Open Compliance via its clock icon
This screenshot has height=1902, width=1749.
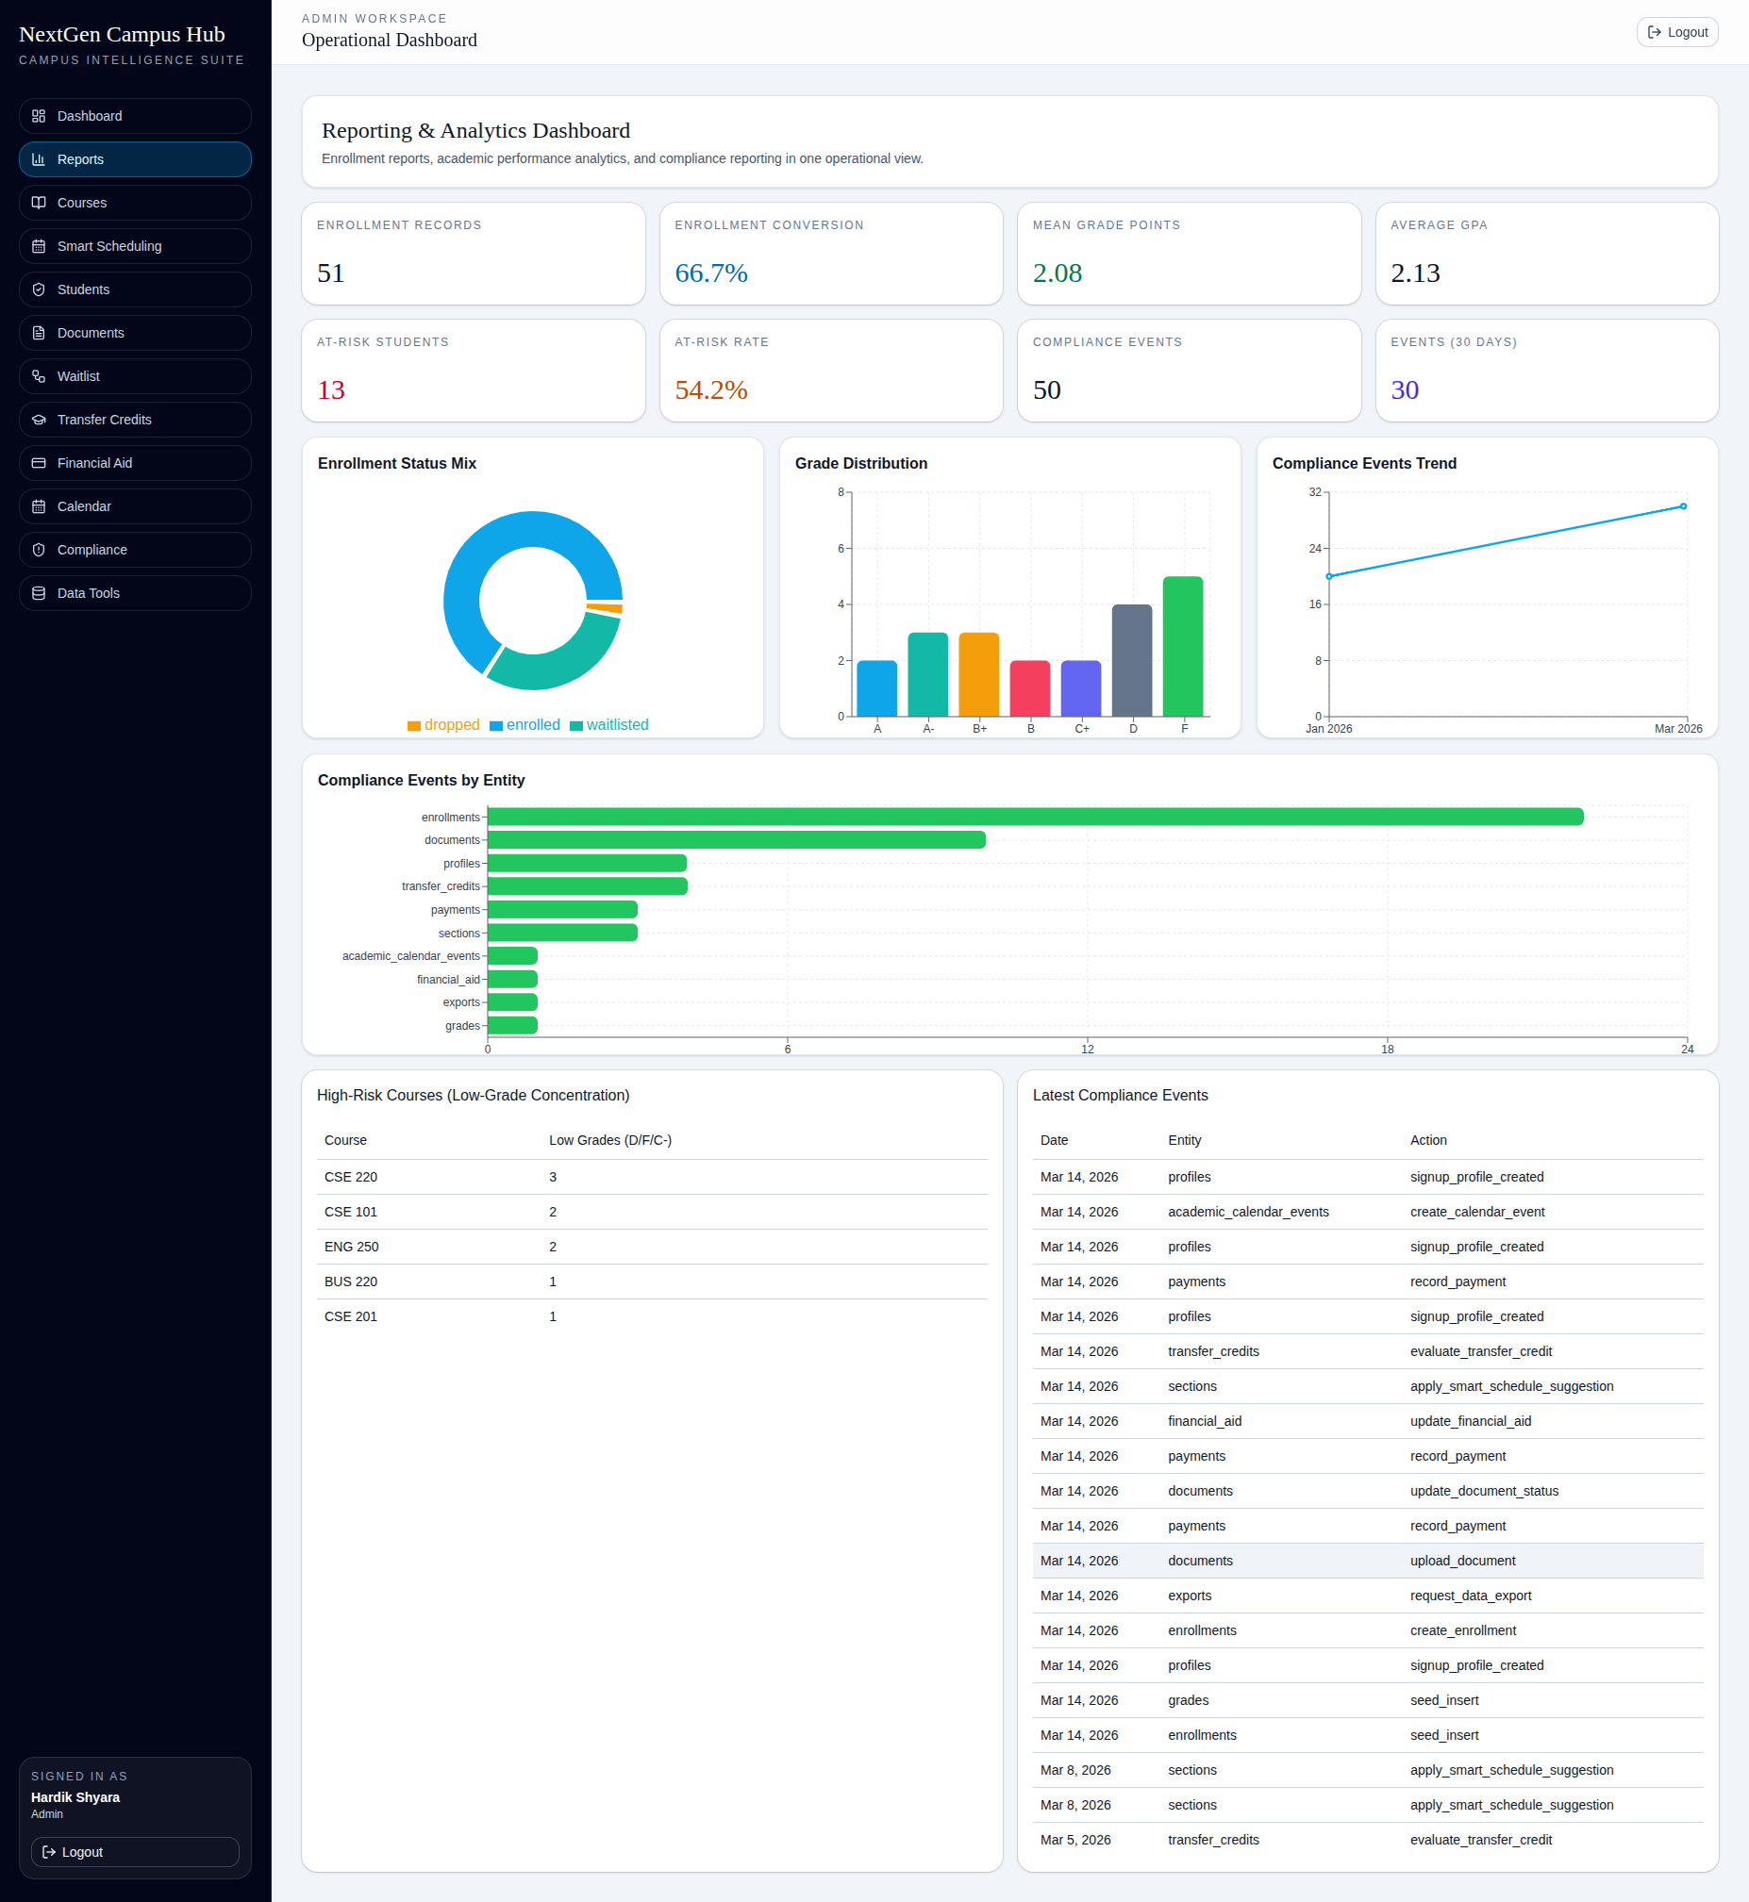(39, 550)
